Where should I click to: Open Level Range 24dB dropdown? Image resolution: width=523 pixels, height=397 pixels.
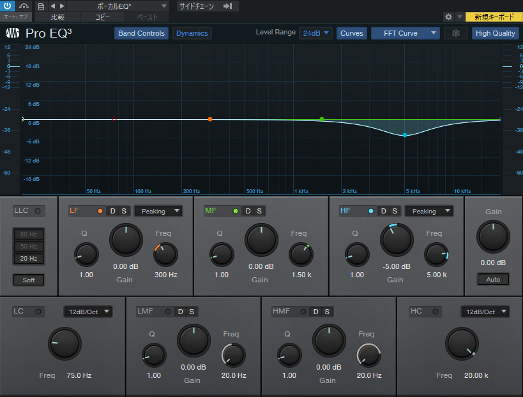tap(315, 33)
